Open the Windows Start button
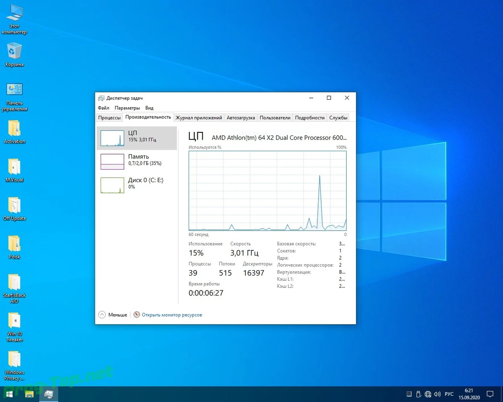The height and width of the screenshot is (402, 503). click(9, 394)
